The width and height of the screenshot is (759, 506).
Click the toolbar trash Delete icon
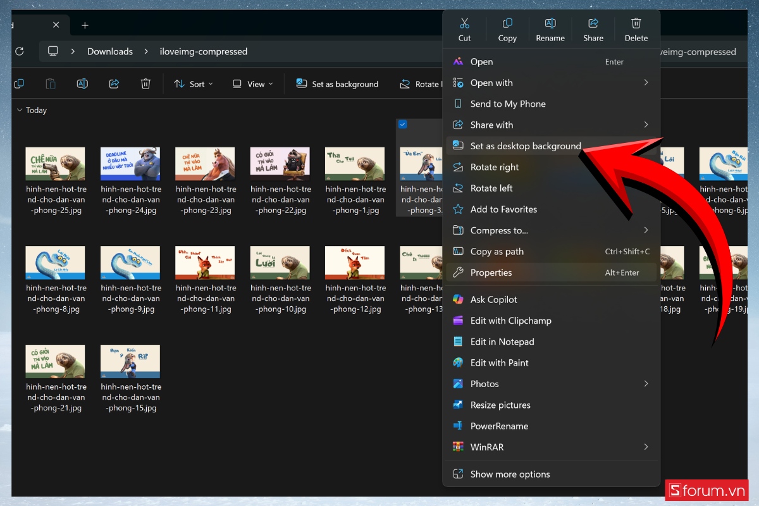145,84
